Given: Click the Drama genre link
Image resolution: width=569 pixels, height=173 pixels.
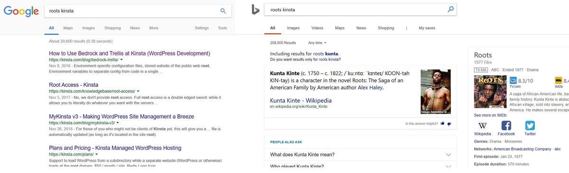Looking at the screenshot, I should coord(496,141).
